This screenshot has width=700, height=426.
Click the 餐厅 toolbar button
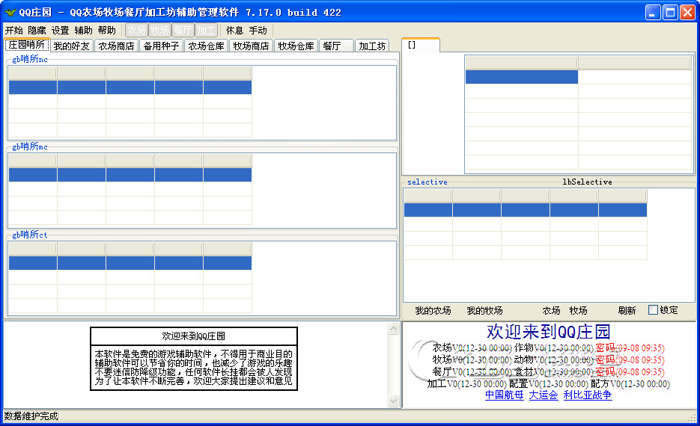point(183,31)
